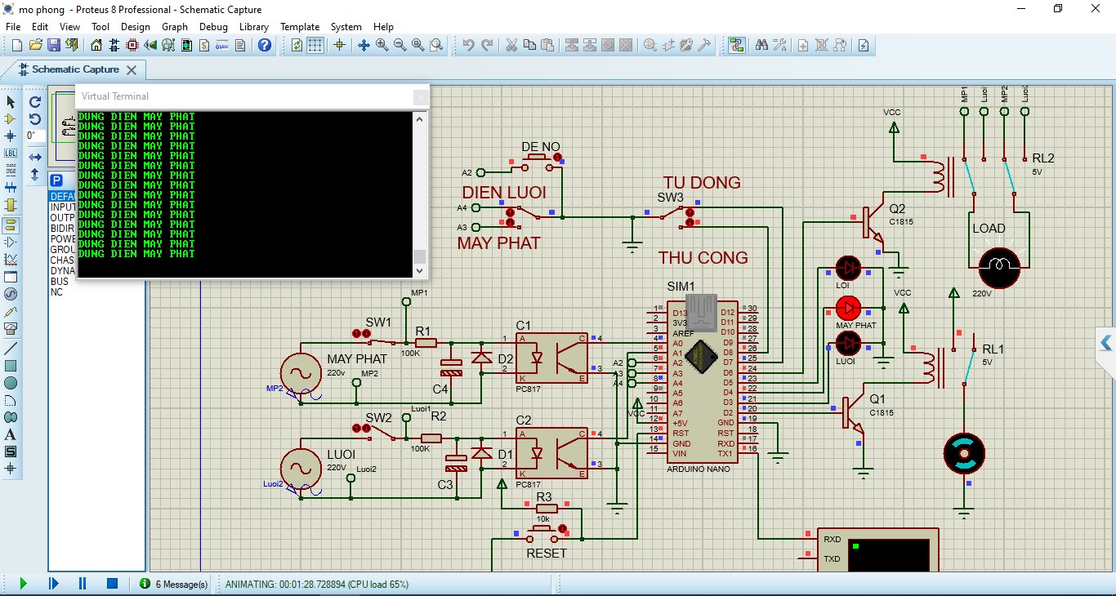Click the Virtual Terminal vertical scrollbar
This screenshot has width=1116, height=596.
pyautogui.click(x=420, y=193)
